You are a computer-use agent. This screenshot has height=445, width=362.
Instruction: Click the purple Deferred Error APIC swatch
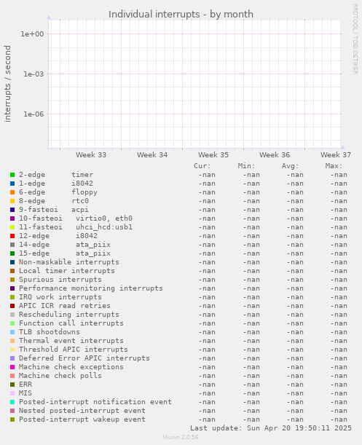point(12,358)
